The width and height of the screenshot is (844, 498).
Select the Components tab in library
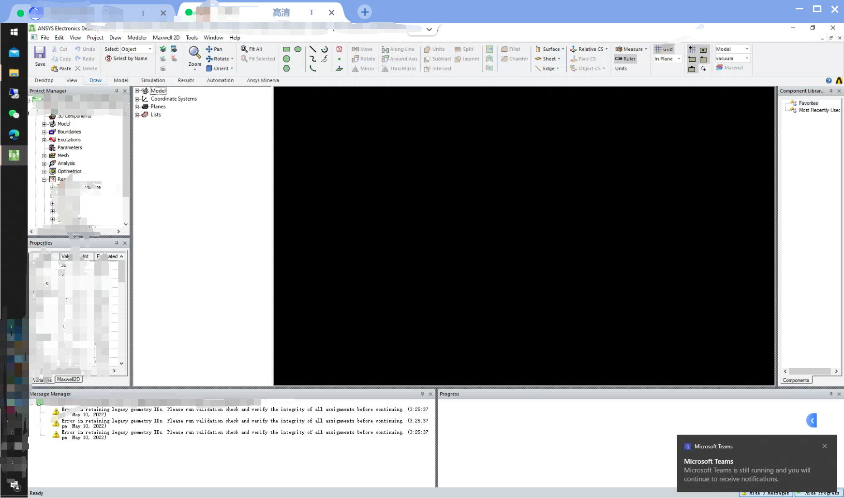pyautogui.click(x=796, y=380)
